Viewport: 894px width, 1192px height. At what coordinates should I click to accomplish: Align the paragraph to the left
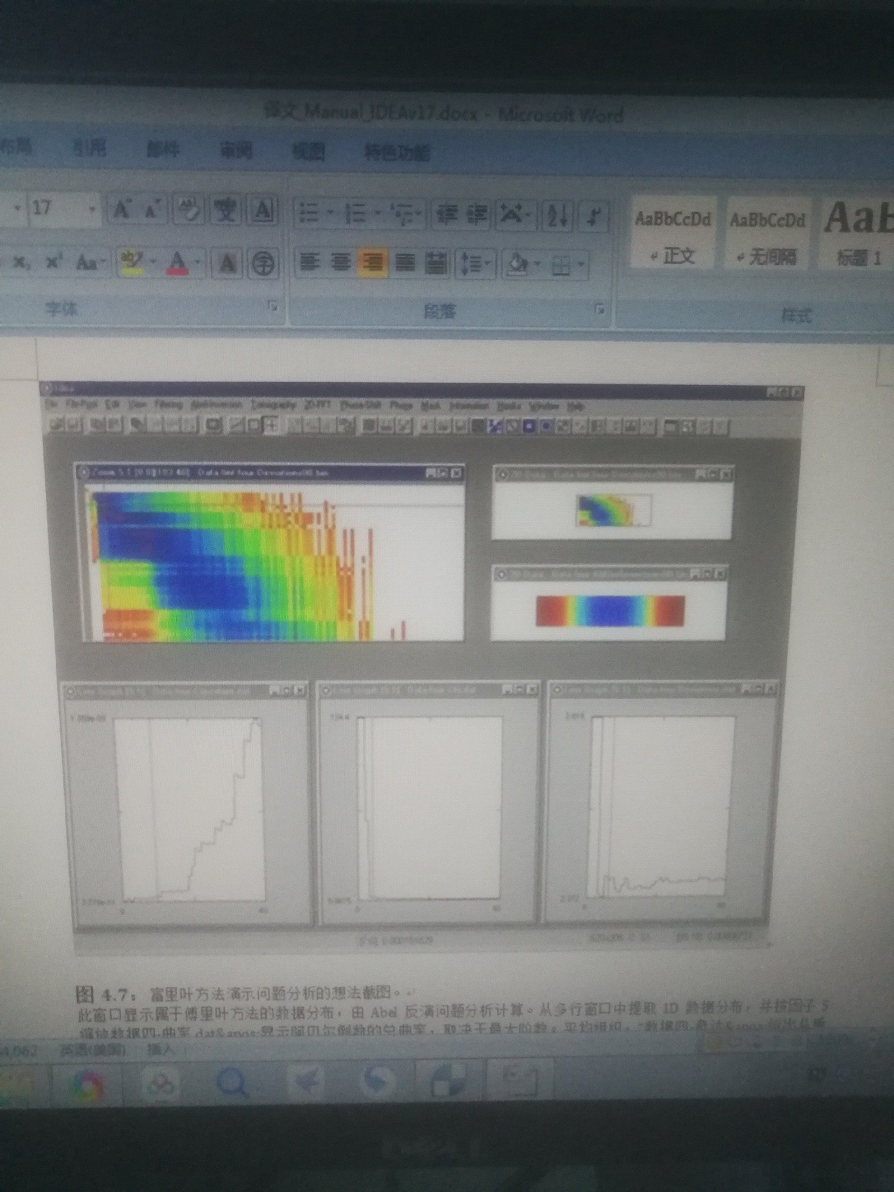point(309,263)
